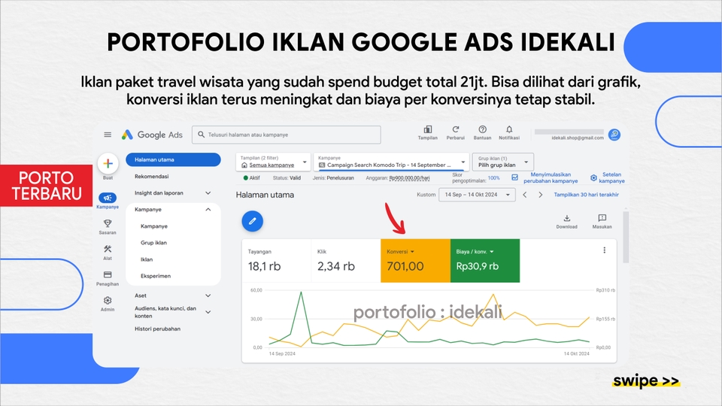Open the Bantuan help icon
The image size is (722, 406).
coord(482,129)
